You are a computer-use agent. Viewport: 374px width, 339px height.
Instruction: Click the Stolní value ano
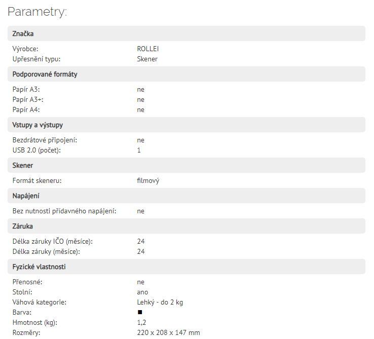pyautogui.click(x=142, y=292)
